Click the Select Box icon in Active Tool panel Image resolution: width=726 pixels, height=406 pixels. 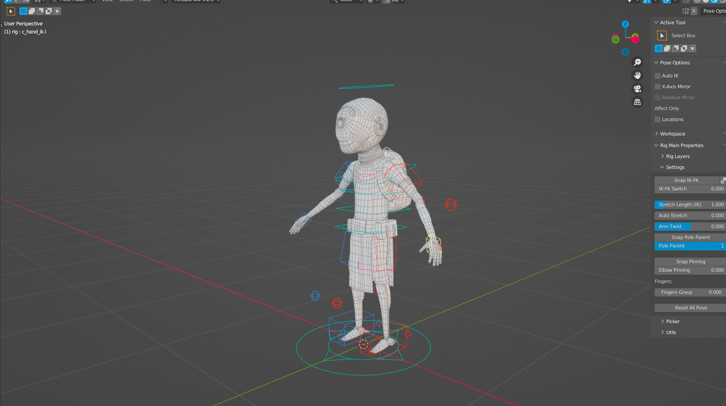pos(662,36)
